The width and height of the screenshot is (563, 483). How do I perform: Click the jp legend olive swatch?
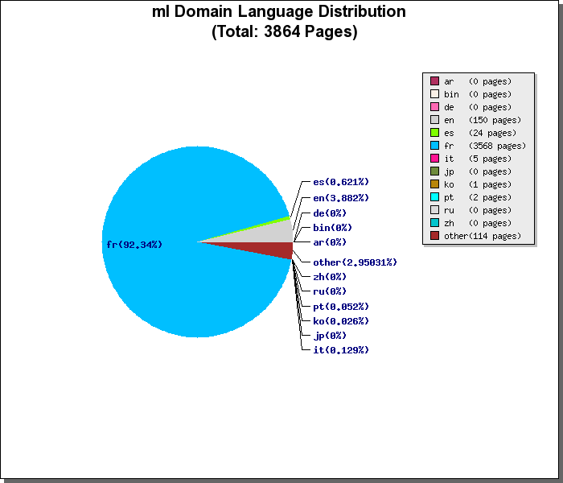coord(434,171)
